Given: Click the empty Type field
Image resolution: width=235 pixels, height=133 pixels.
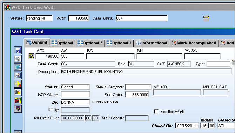Looking at the screenshot, I should pos(218,64).
